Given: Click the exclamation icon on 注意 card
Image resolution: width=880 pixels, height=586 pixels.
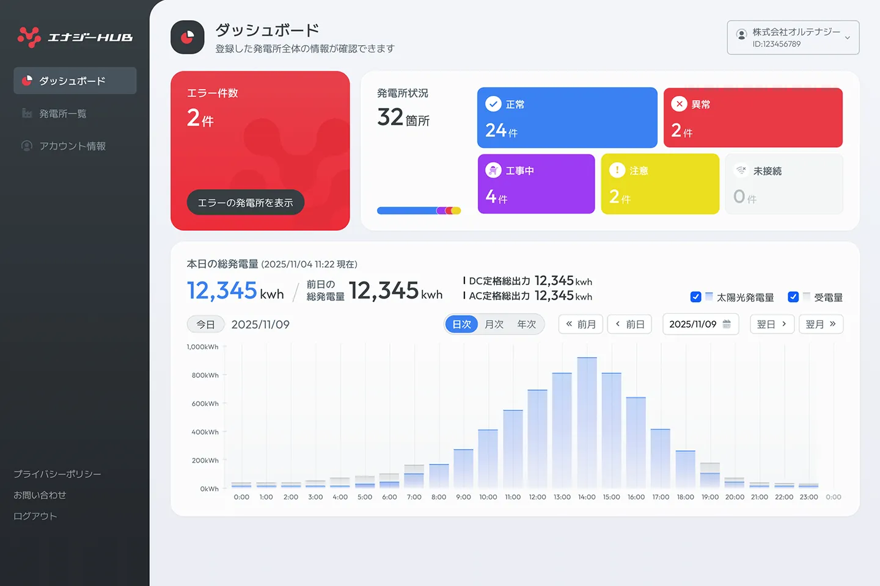Looking at the screenshot, I should coord(617,170).
